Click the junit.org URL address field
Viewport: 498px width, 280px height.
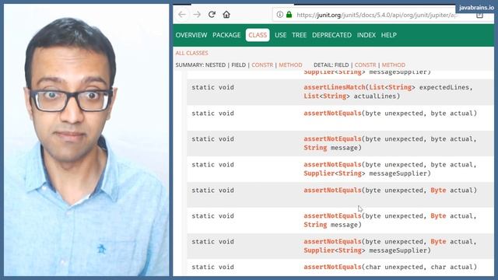coord(377,15)
